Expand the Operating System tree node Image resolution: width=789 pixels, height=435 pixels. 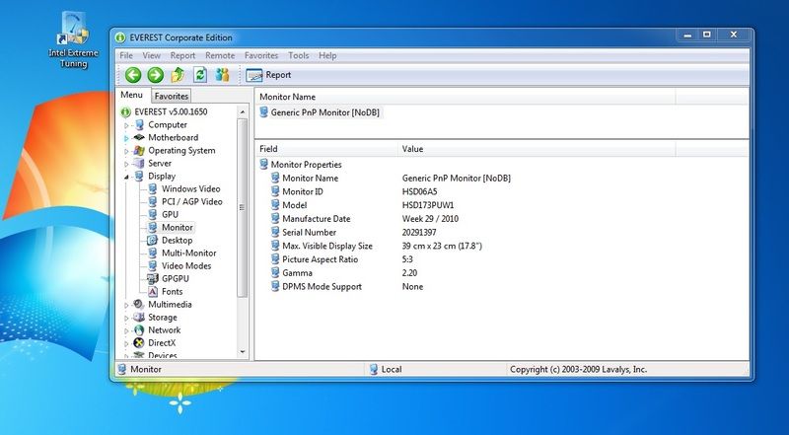(x=126, y=151)
